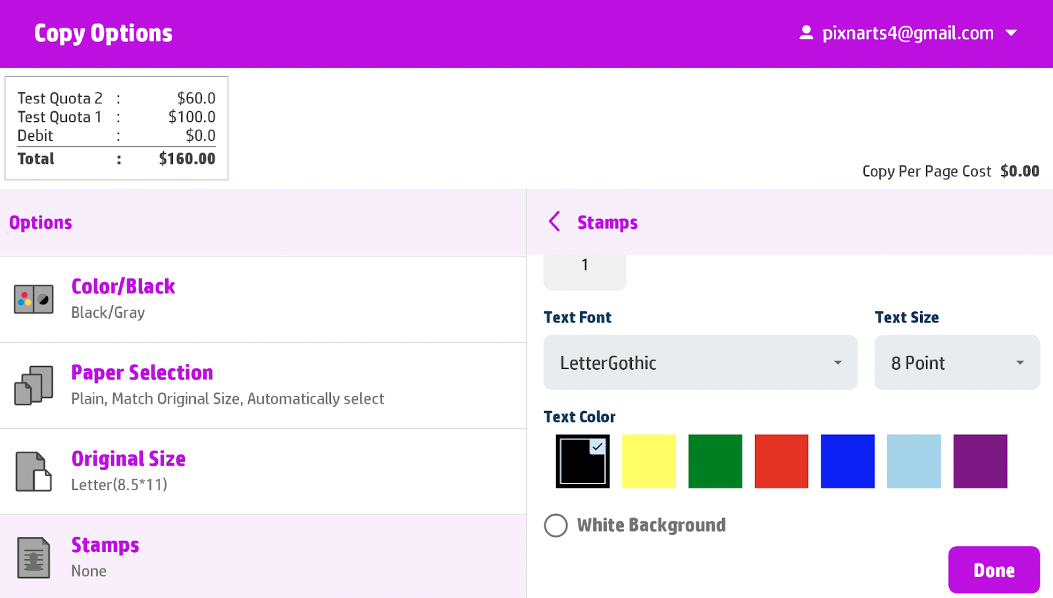Open the Paper Selection option
Image resolution: width=1053 pixels, height=598 pixels.
coord(263,386)
